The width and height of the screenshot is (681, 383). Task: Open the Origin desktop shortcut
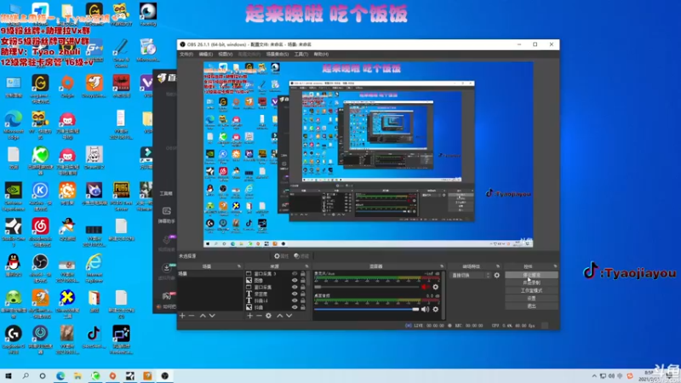pyautogui.click(x=67, y=87)
